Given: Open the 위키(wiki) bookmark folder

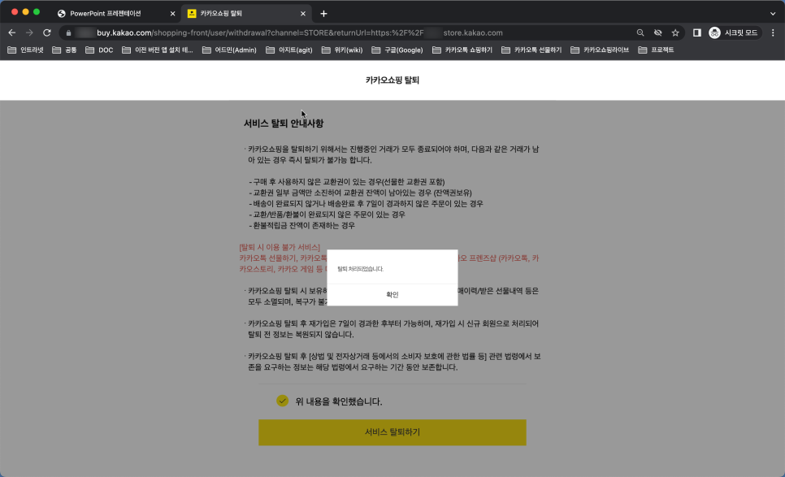Looking at the screenshot, I should click(342, 50).
